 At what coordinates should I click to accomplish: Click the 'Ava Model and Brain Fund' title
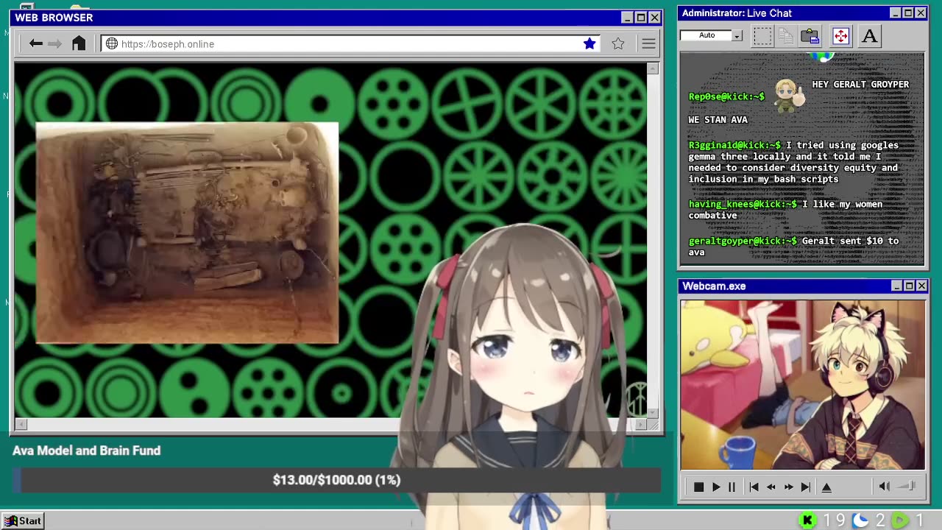87,451
